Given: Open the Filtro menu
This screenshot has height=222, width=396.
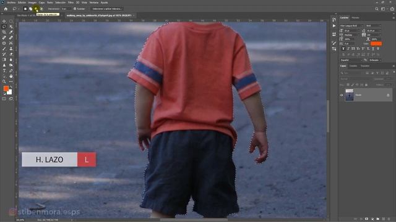Looking at the screenshot, I should click(71, 2).
